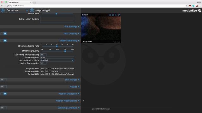
Task: Open a new browser tab
Action: [34, 3]
